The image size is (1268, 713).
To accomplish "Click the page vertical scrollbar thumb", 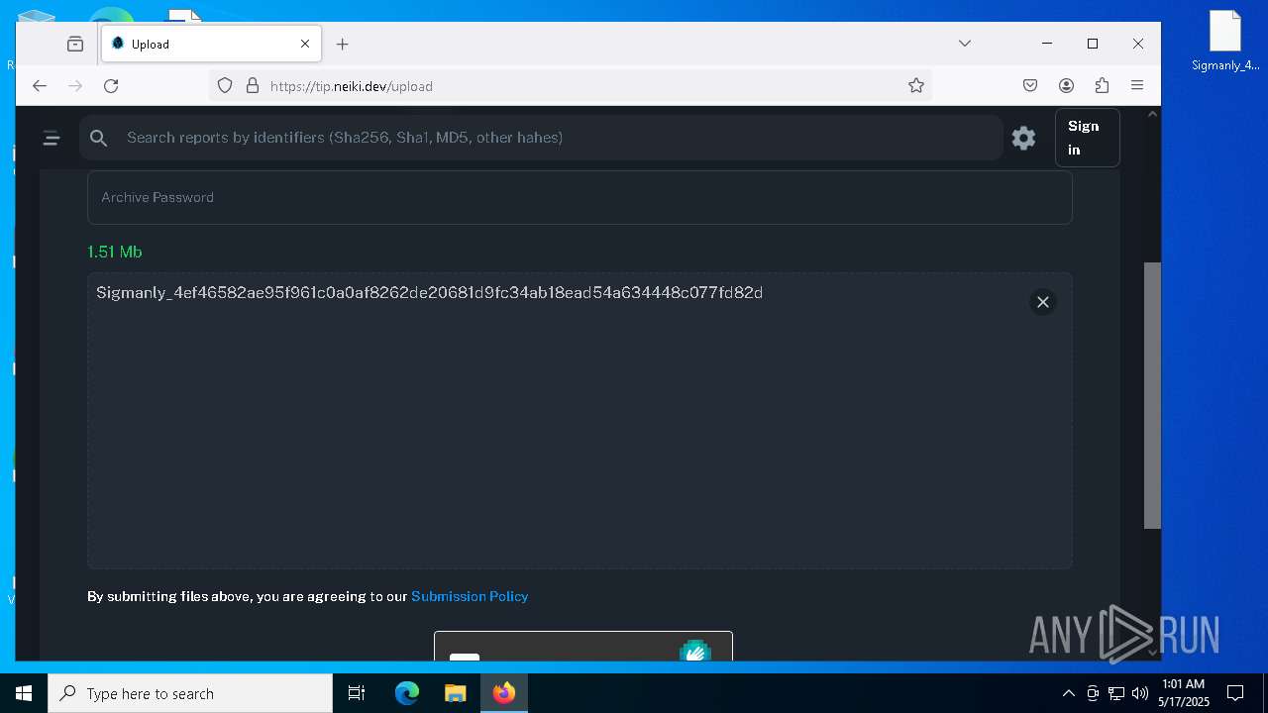I will tap(1152, 395).
